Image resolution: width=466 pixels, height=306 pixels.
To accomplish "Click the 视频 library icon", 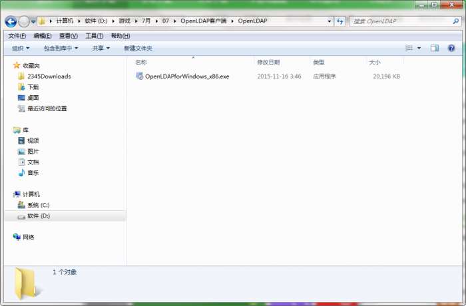I will 21,140.
